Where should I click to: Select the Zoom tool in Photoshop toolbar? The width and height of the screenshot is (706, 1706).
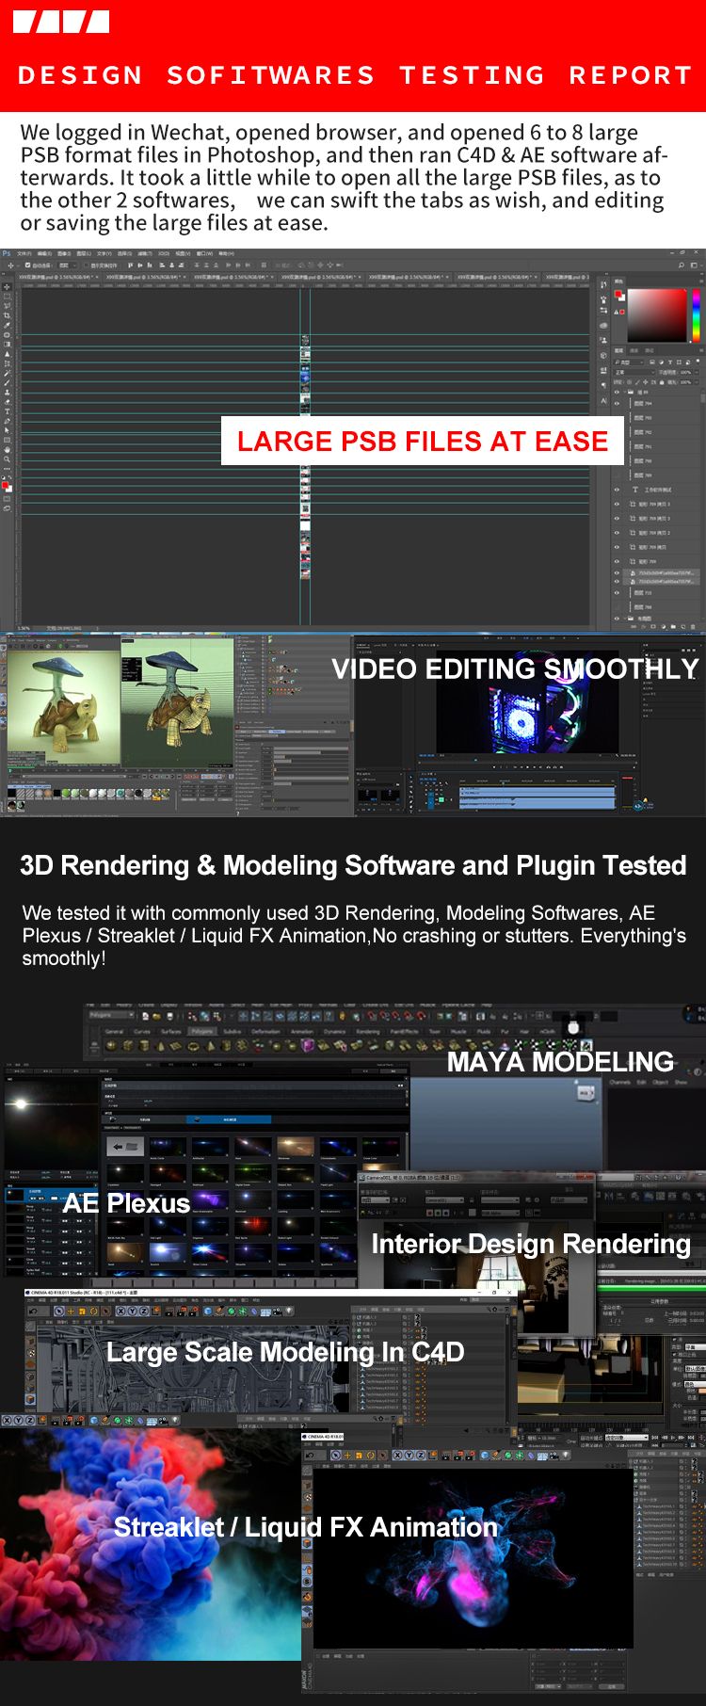pyautogui.click(x=7, y=459)
